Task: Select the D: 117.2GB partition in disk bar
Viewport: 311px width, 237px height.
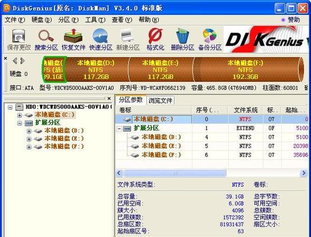Action: click(x=96, y=69)
